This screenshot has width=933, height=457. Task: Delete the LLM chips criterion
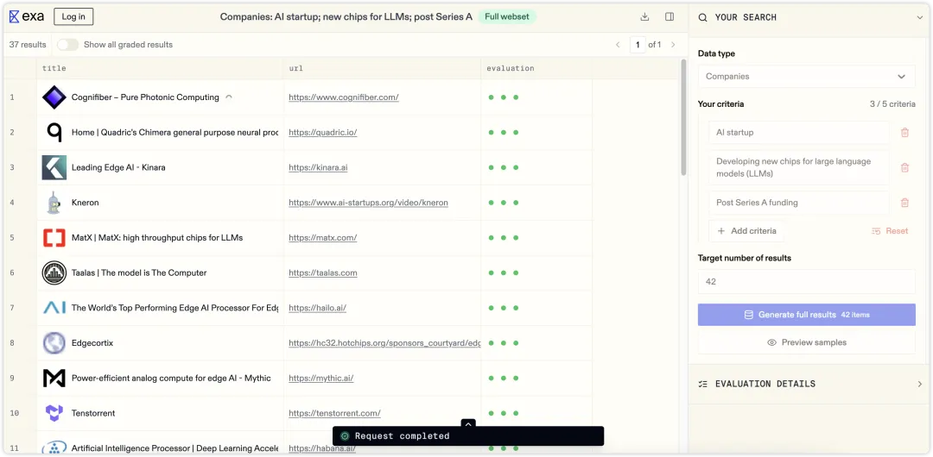click(x=904, y=167)
